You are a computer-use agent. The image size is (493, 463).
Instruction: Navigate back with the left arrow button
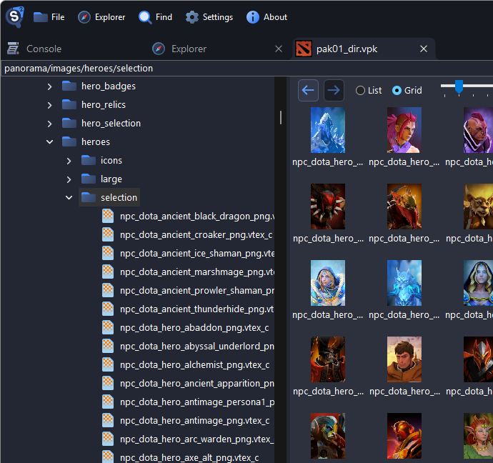coord(308,90)
